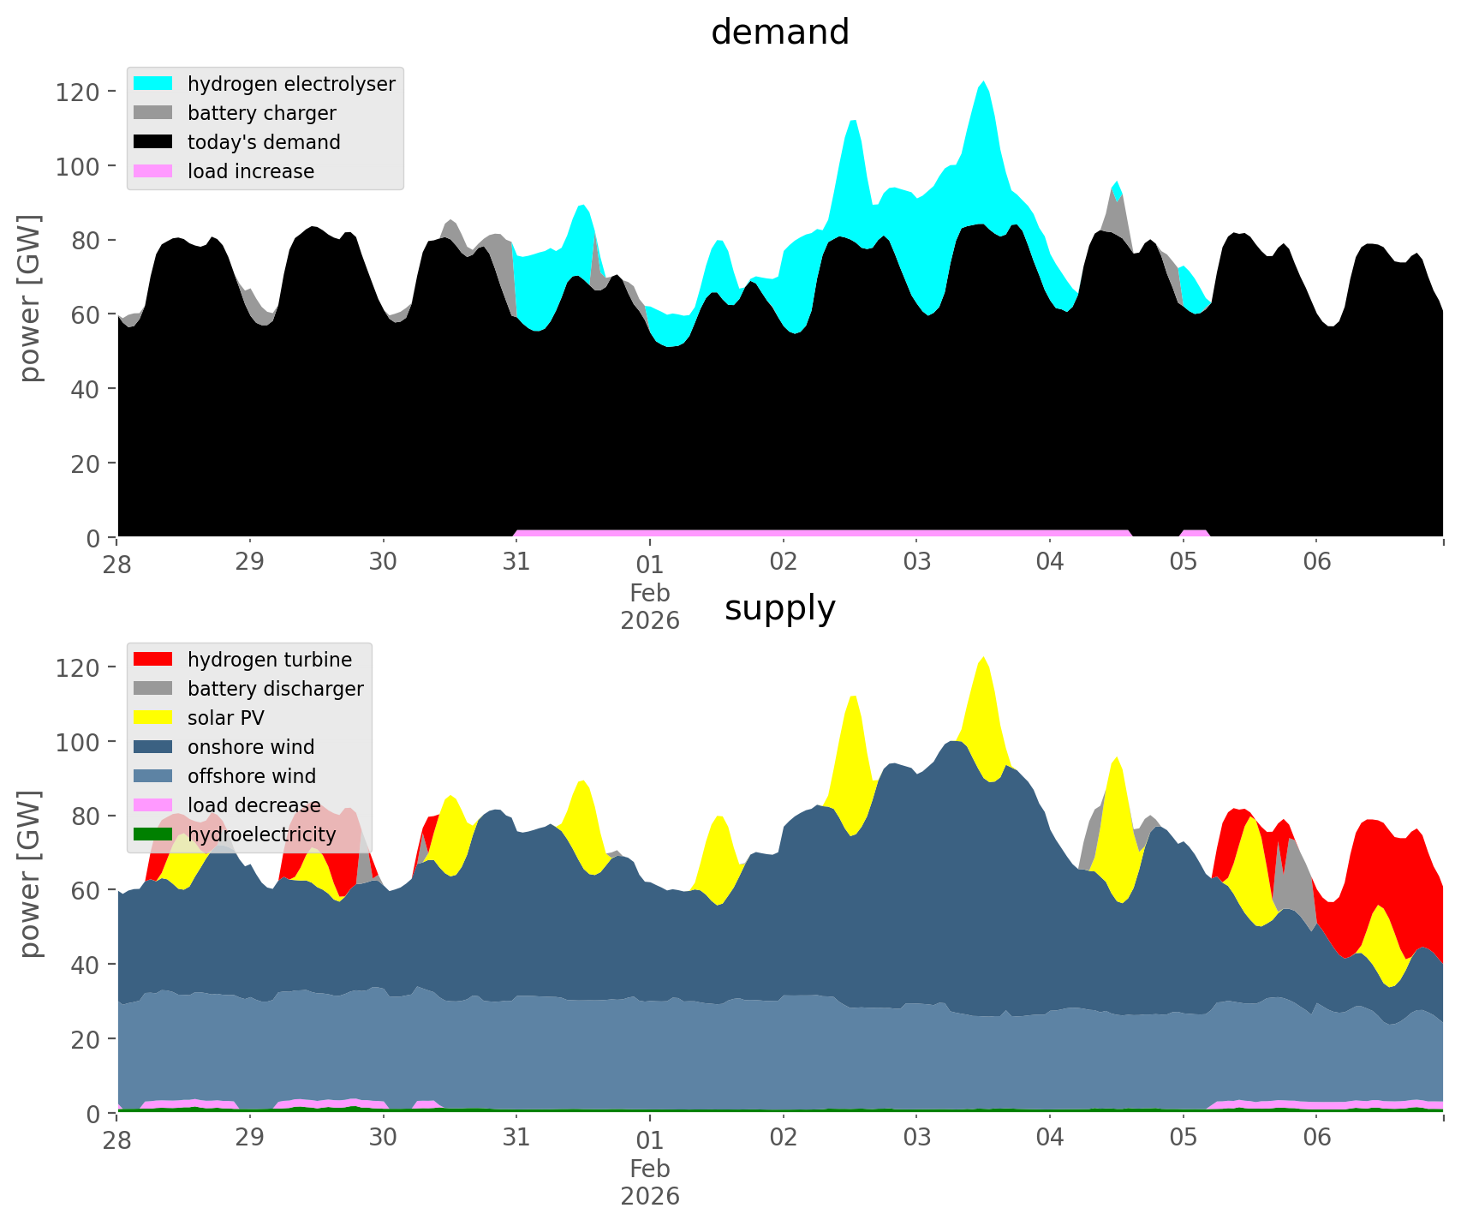
Task: Click the yellow solar PV legend swatch
Action: (x=153, y=718)
